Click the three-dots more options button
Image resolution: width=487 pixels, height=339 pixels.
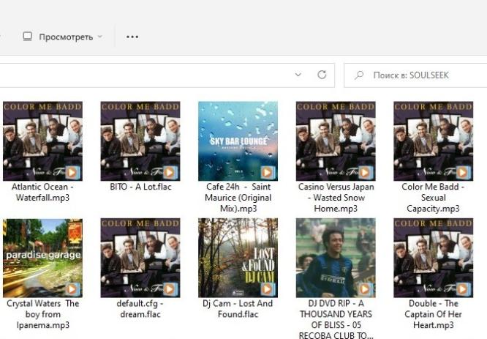click(x=132, y=37)
